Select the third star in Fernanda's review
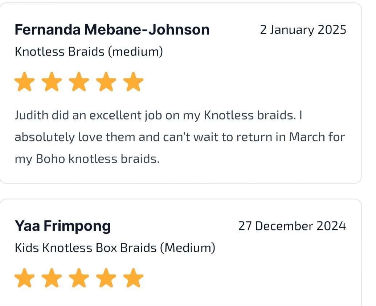This screenshot has width=376, height=306. click(79, 82)
